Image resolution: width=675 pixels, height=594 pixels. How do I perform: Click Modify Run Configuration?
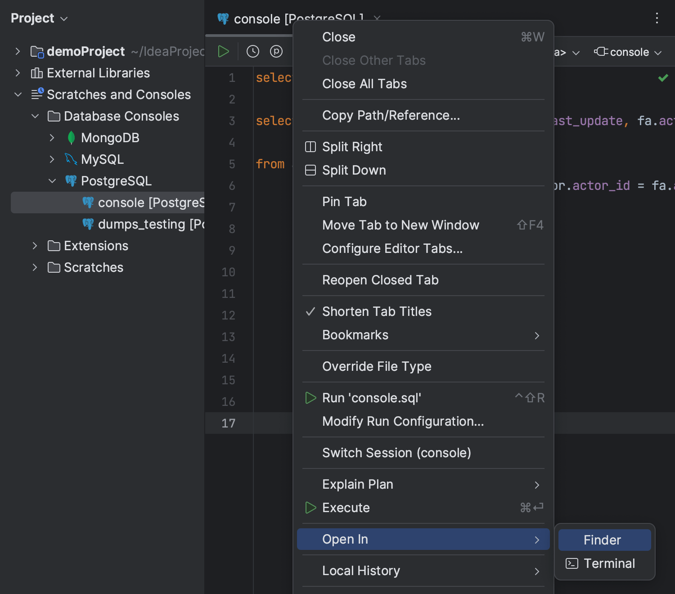point(403,421)
